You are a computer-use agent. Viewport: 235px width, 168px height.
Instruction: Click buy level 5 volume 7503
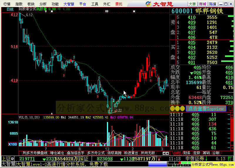[x=212, y=62]
